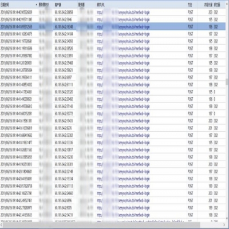Viewport: 229px width, 229px height.
Task: Select the last fully visible log row
Action: coord(113,215)
